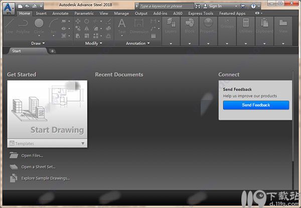The image size is (301, 208).
Task: Click the Table icon in Annotation panel
Action: (153, 36)
